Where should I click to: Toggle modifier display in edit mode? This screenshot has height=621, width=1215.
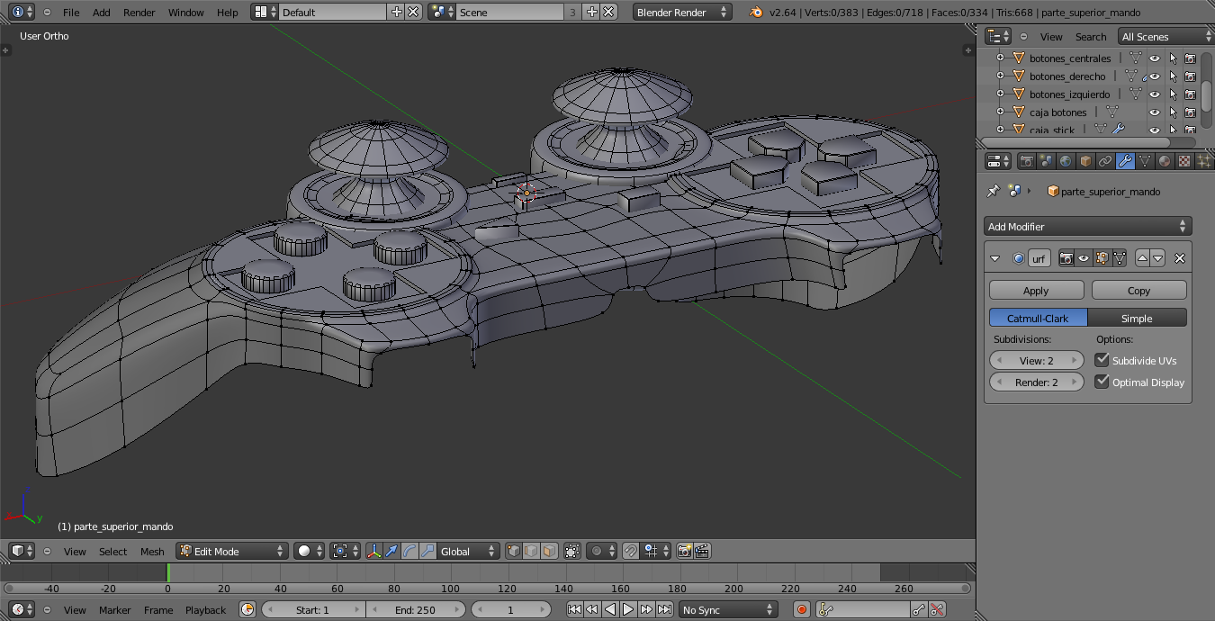(x=1101, y=258)
